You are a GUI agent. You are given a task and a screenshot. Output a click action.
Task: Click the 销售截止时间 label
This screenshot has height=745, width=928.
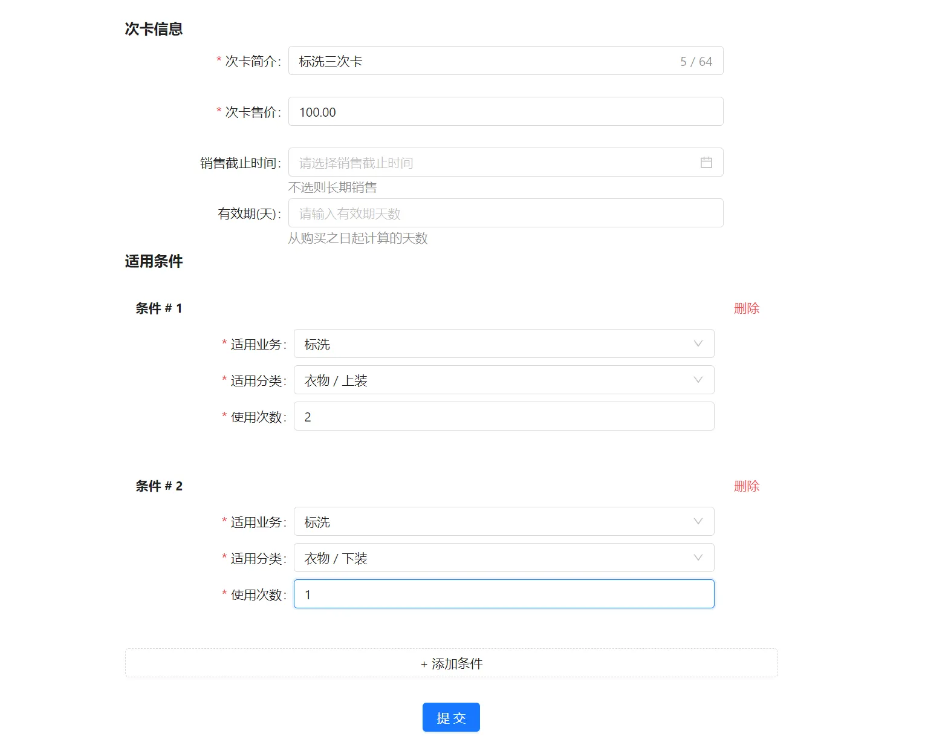(240, 163)
